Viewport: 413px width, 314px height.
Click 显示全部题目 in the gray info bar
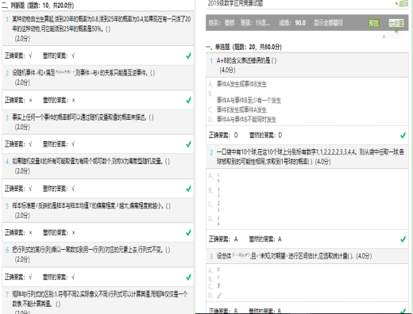(x=328, y=23)
